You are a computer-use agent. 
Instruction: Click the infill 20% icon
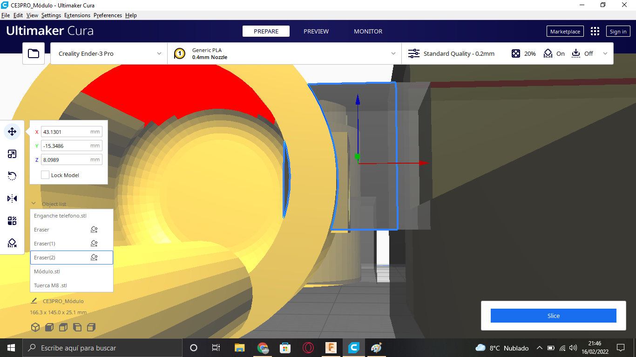coord(515,53)
